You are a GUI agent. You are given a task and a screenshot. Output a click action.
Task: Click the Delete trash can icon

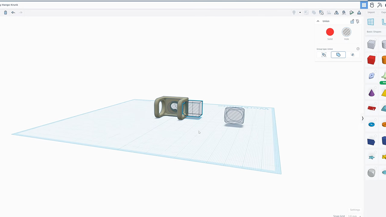tap(5, 13)
